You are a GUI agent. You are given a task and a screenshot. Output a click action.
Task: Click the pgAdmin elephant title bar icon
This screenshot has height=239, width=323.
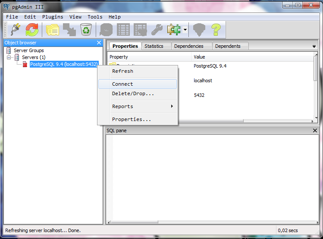coord(6,7)
